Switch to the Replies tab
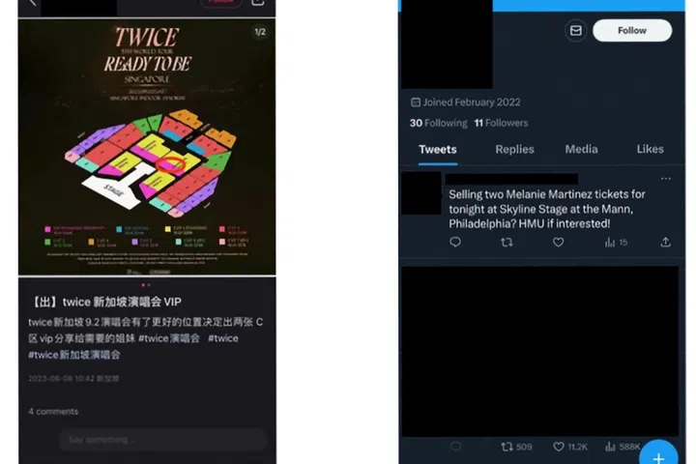Viewport: 696px width, 464px height. pyautogui.click(x=514, y=149)
